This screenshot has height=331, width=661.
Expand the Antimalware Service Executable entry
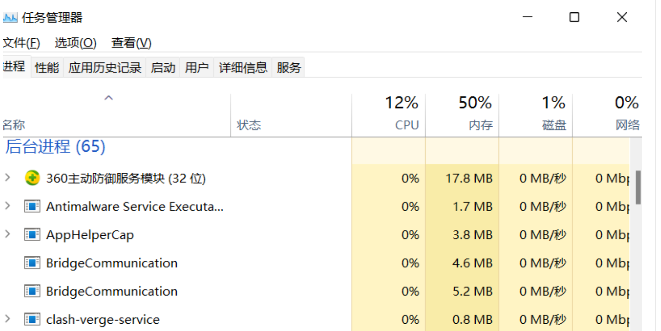pos(7,206)
